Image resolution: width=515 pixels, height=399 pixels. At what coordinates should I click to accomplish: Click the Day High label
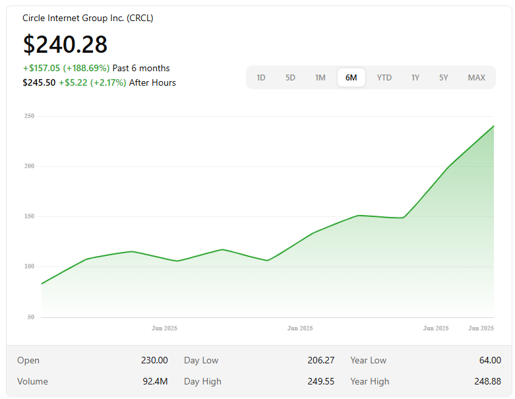(202, 382)
